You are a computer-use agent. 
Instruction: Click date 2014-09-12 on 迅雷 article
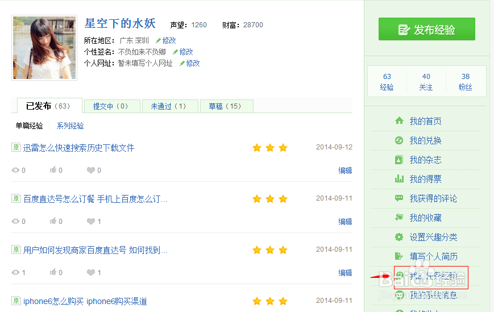[334, 147]
